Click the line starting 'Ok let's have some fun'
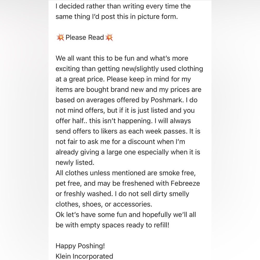This screenshot has height=260, width=260. pyautogui.click(x=126, y=215)
